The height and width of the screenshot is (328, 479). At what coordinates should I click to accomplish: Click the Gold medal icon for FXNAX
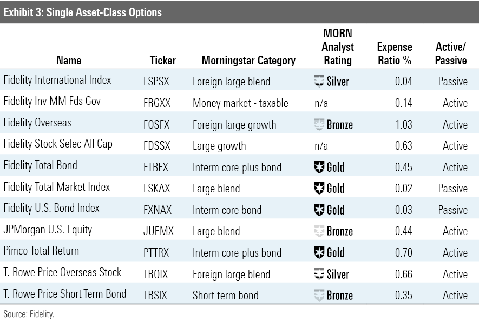click(x=319, y=210)
